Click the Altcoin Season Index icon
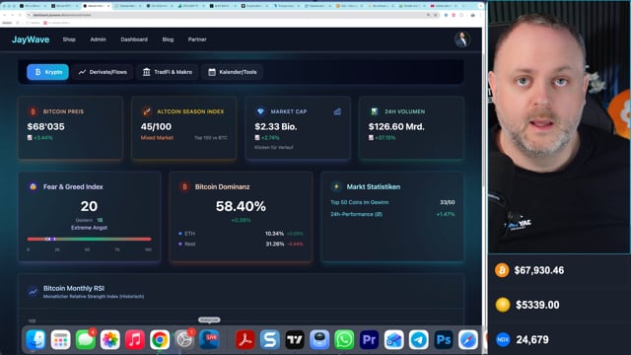The height and width of the screenshot is (355, 631). tap(147, 111)
